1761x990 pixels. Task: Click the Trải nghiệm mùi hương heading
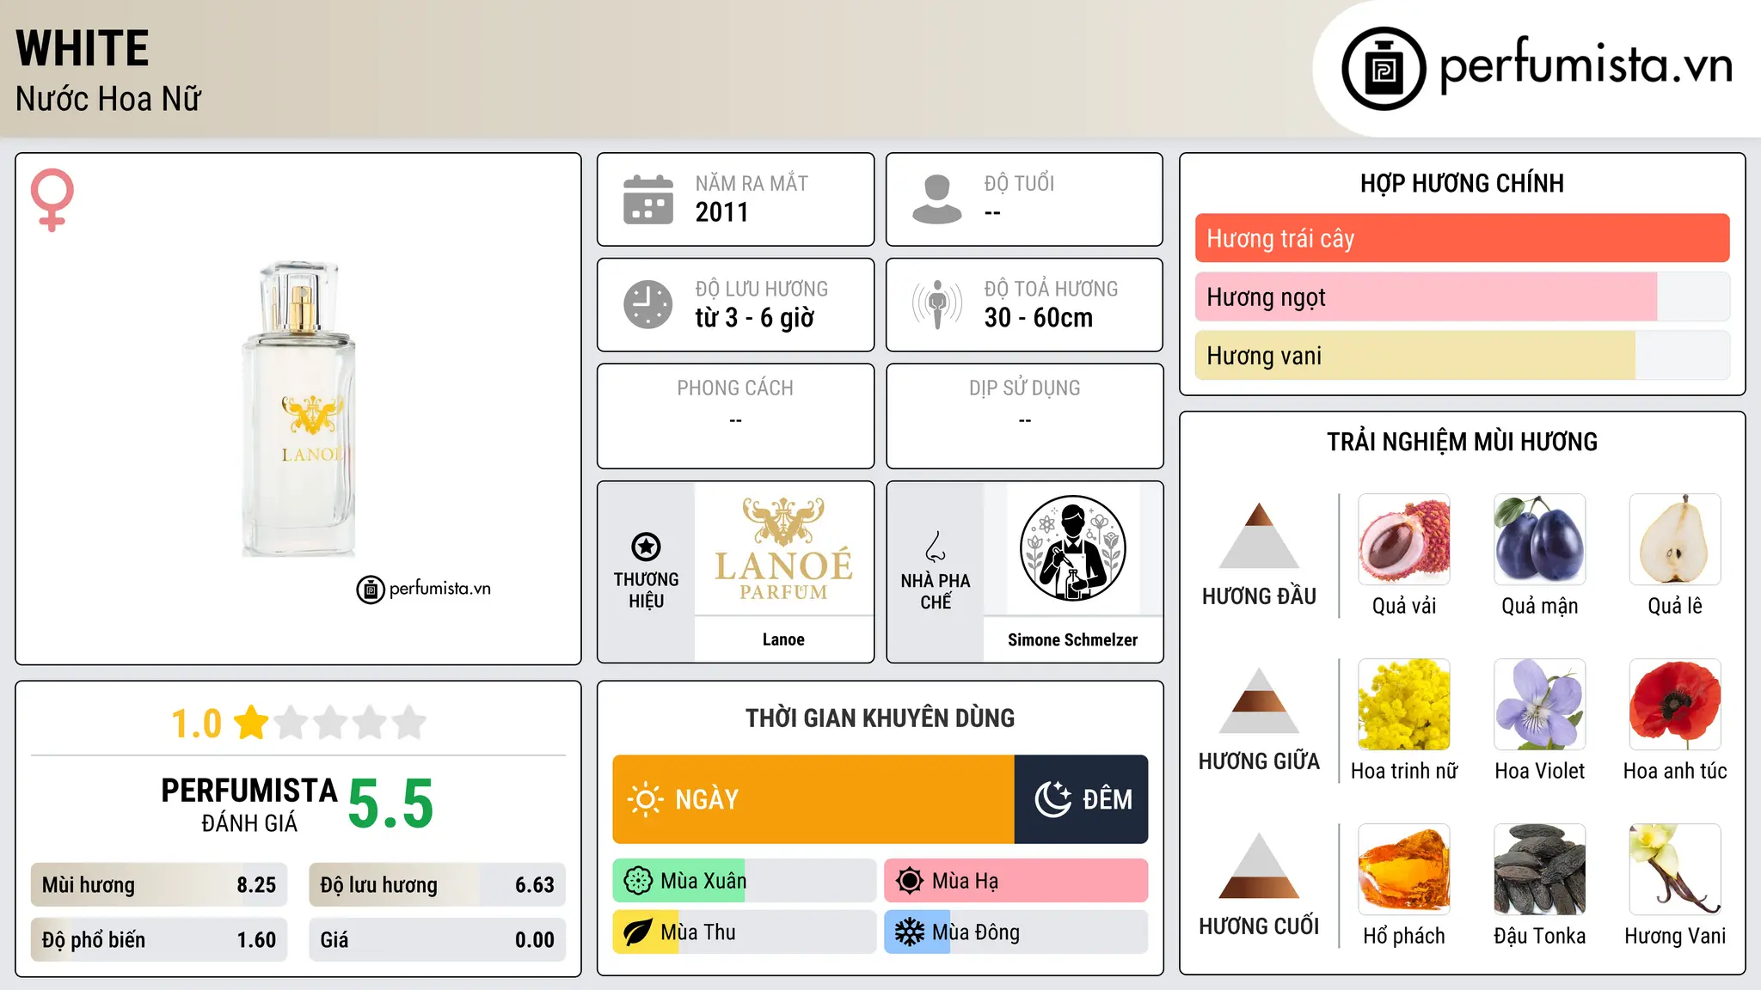[x=1462, y=442]
